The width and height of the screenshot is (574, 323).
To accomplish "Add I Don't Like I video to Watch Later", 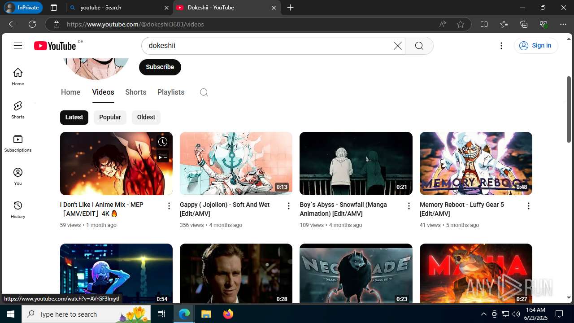I will point(163,142).
